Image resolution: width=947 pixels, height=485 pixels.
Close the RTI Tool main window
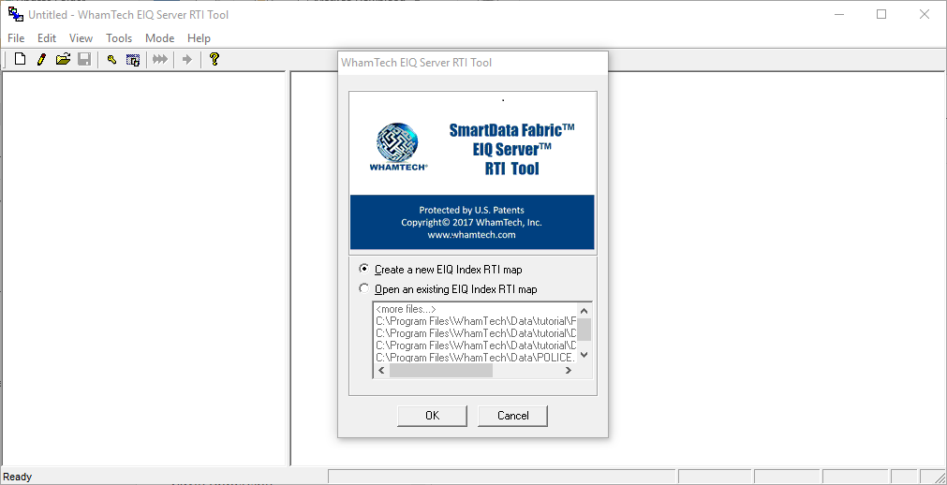[x=924, y=14]
